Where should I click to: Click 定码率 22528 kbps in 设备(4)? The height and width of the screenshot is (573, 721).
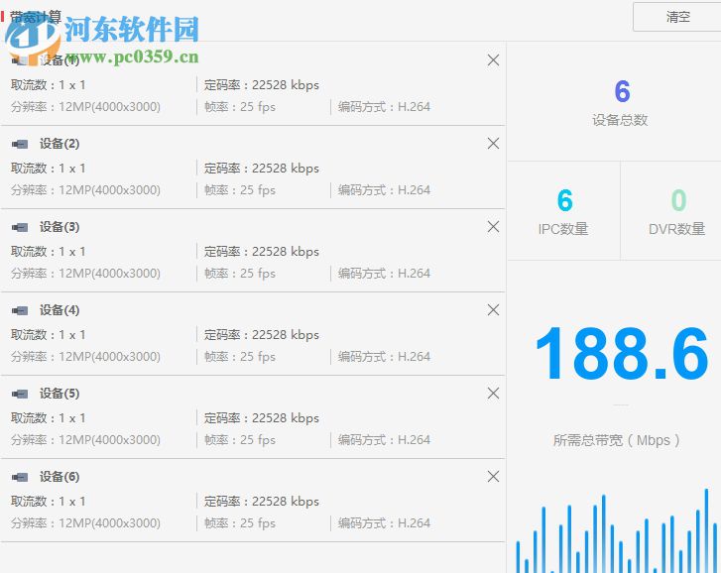262,334
